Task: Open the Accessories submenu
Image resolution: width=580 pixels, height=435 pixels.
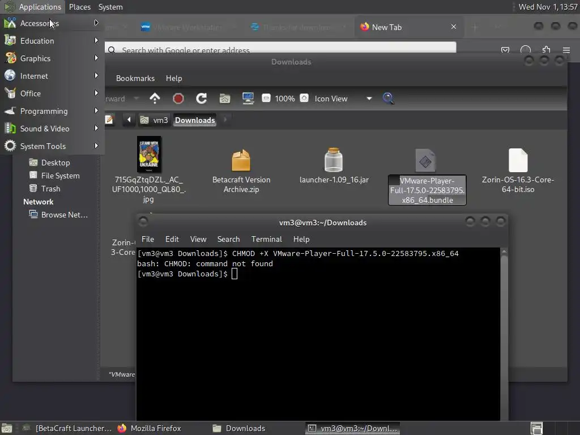Action: [x=52, y=23]
